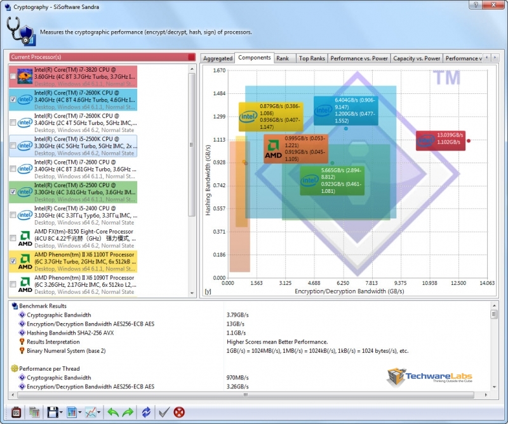Image resolution: width=508 pixels, height=424 pixels.
Task: Check the i5-2400 CPU checkbox
Action: point(13,215)
